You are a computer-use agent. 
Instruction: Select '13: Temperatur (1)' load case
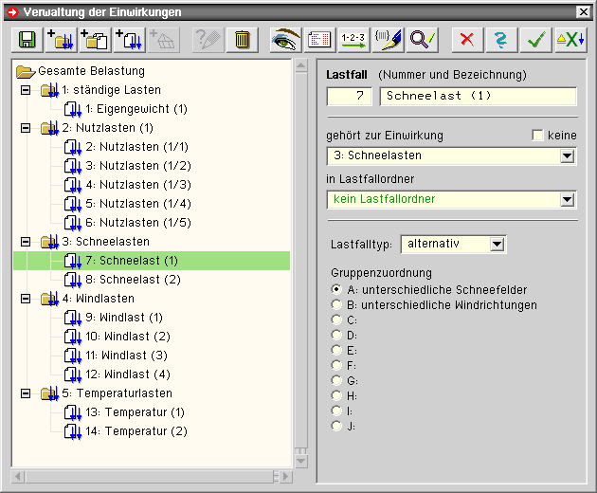click(135, 412)
